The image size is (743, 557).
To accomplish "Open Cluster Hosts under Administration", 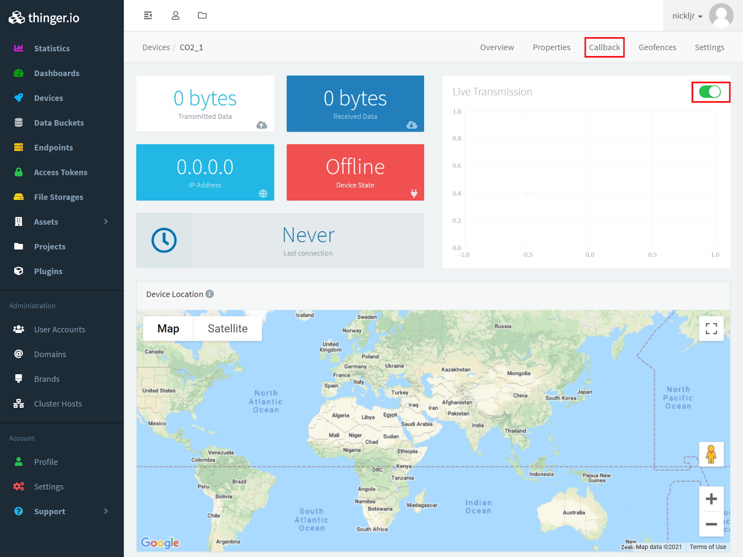I will (x=58, y=403).
